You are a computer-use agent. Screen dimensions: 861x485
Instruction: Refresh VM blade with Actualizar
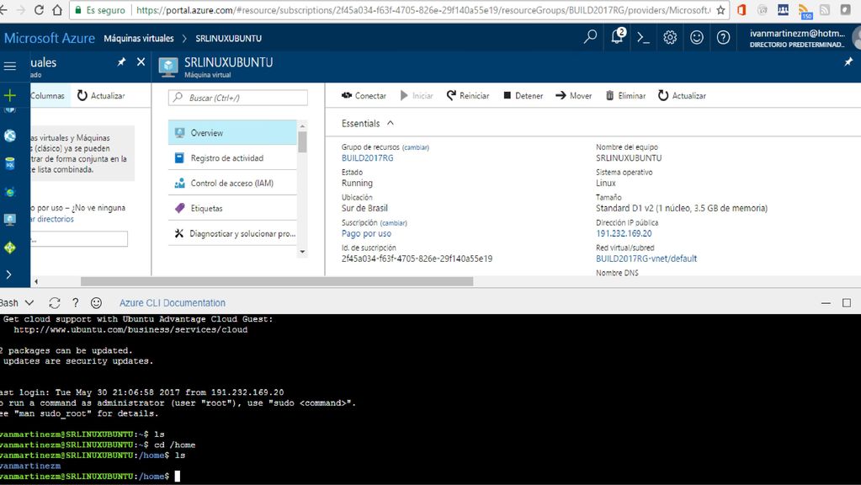pos(682,96)
